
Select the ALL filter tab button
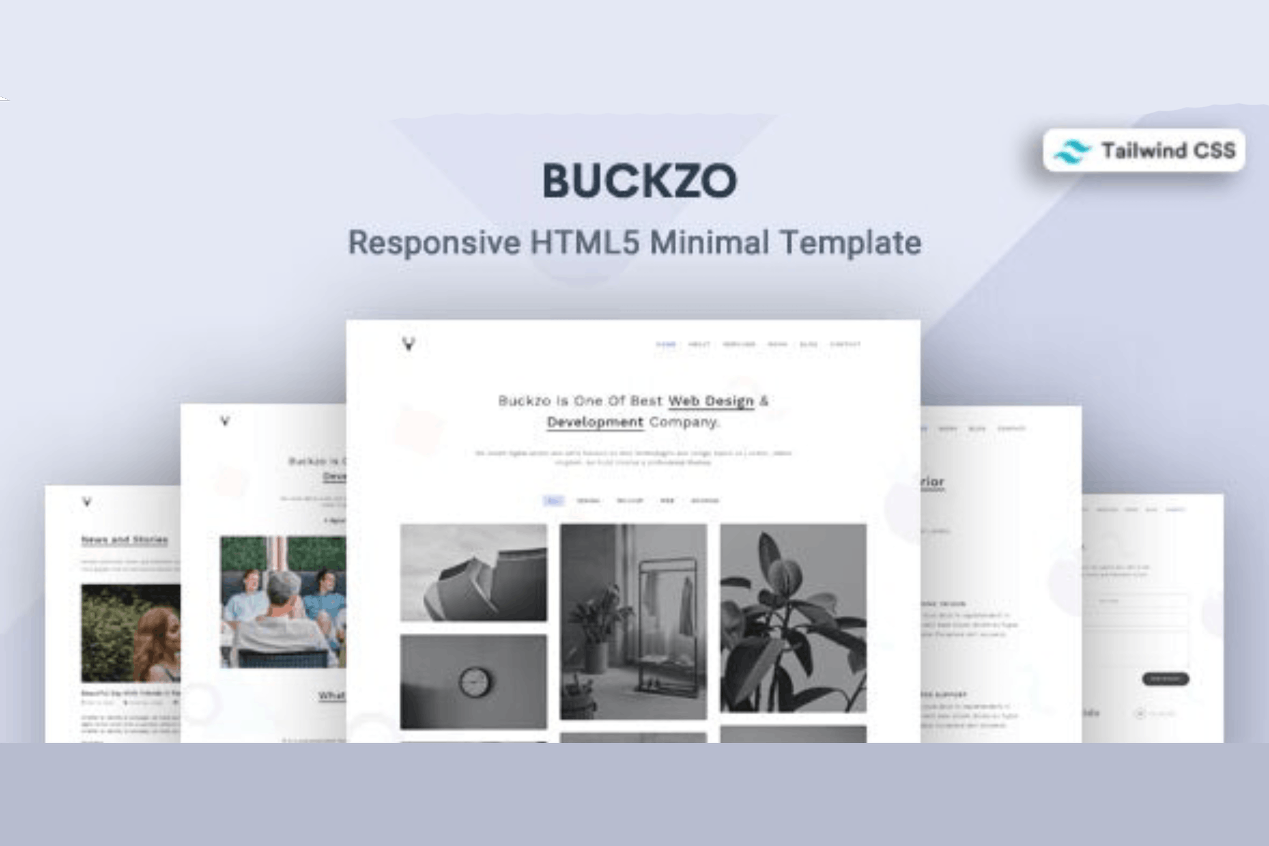550,499
